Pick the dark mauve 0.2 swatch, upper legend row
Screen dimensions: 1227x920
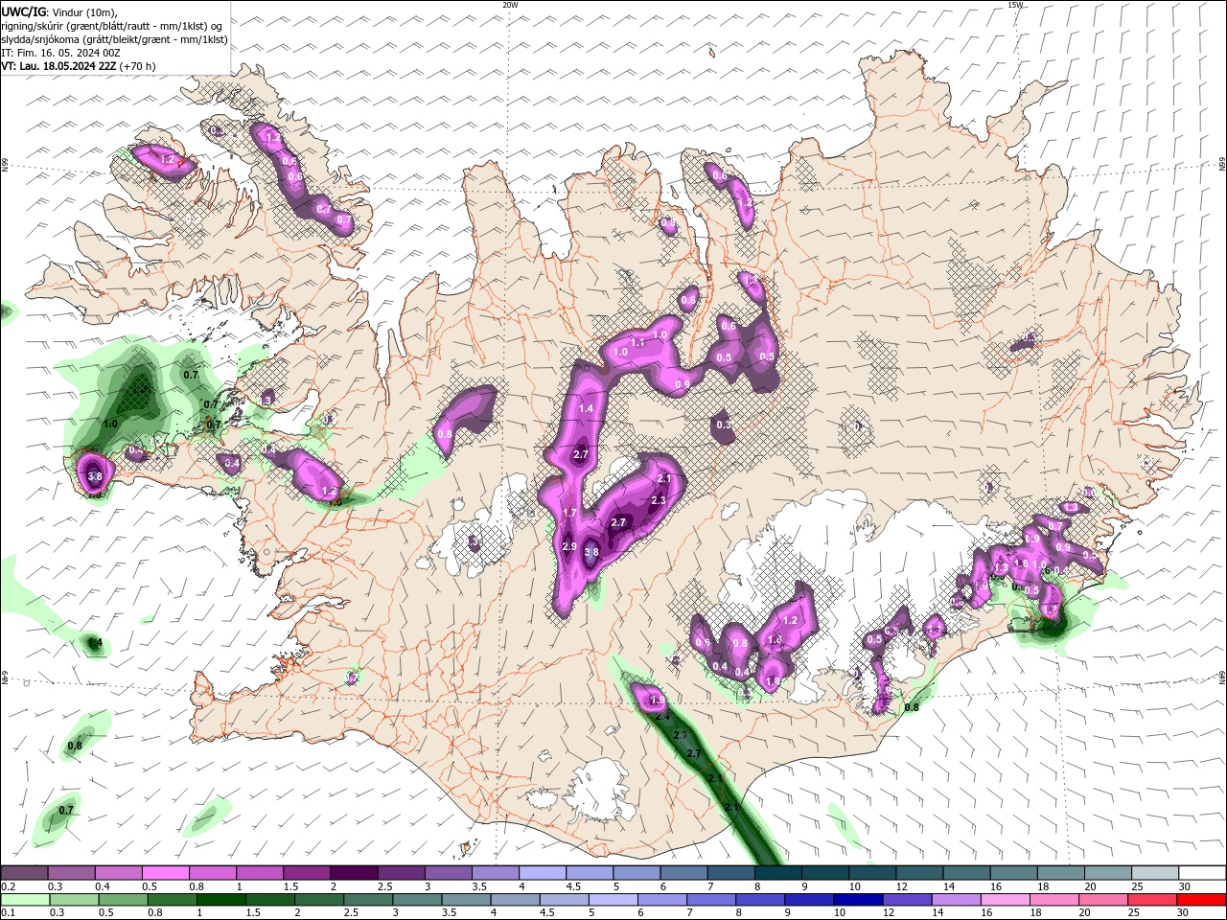24,873
